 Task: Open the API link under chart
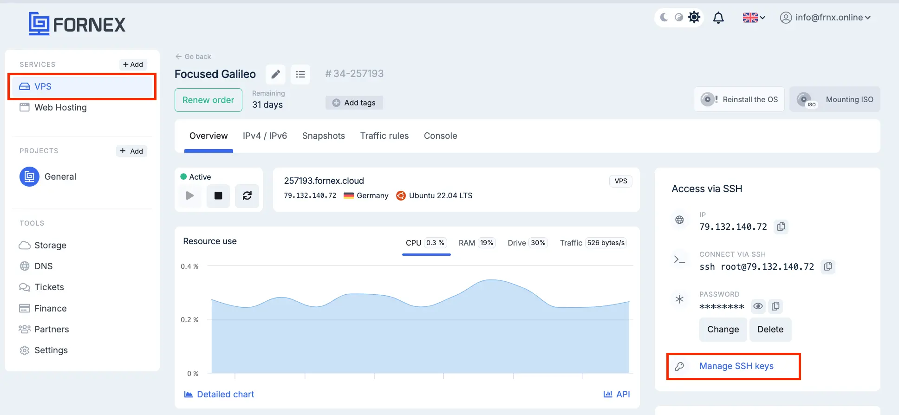point(617,394)
